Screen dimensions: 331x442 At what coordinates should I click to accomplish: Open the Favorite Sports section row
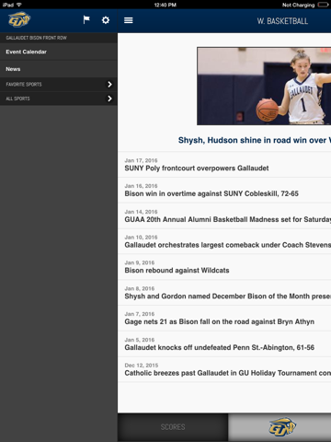point(59,84)
